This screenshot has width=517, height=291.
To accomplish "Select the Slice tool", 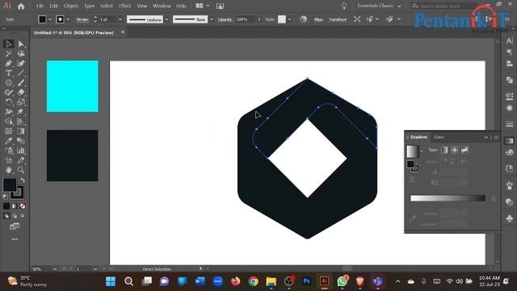I will pos(21,160).
